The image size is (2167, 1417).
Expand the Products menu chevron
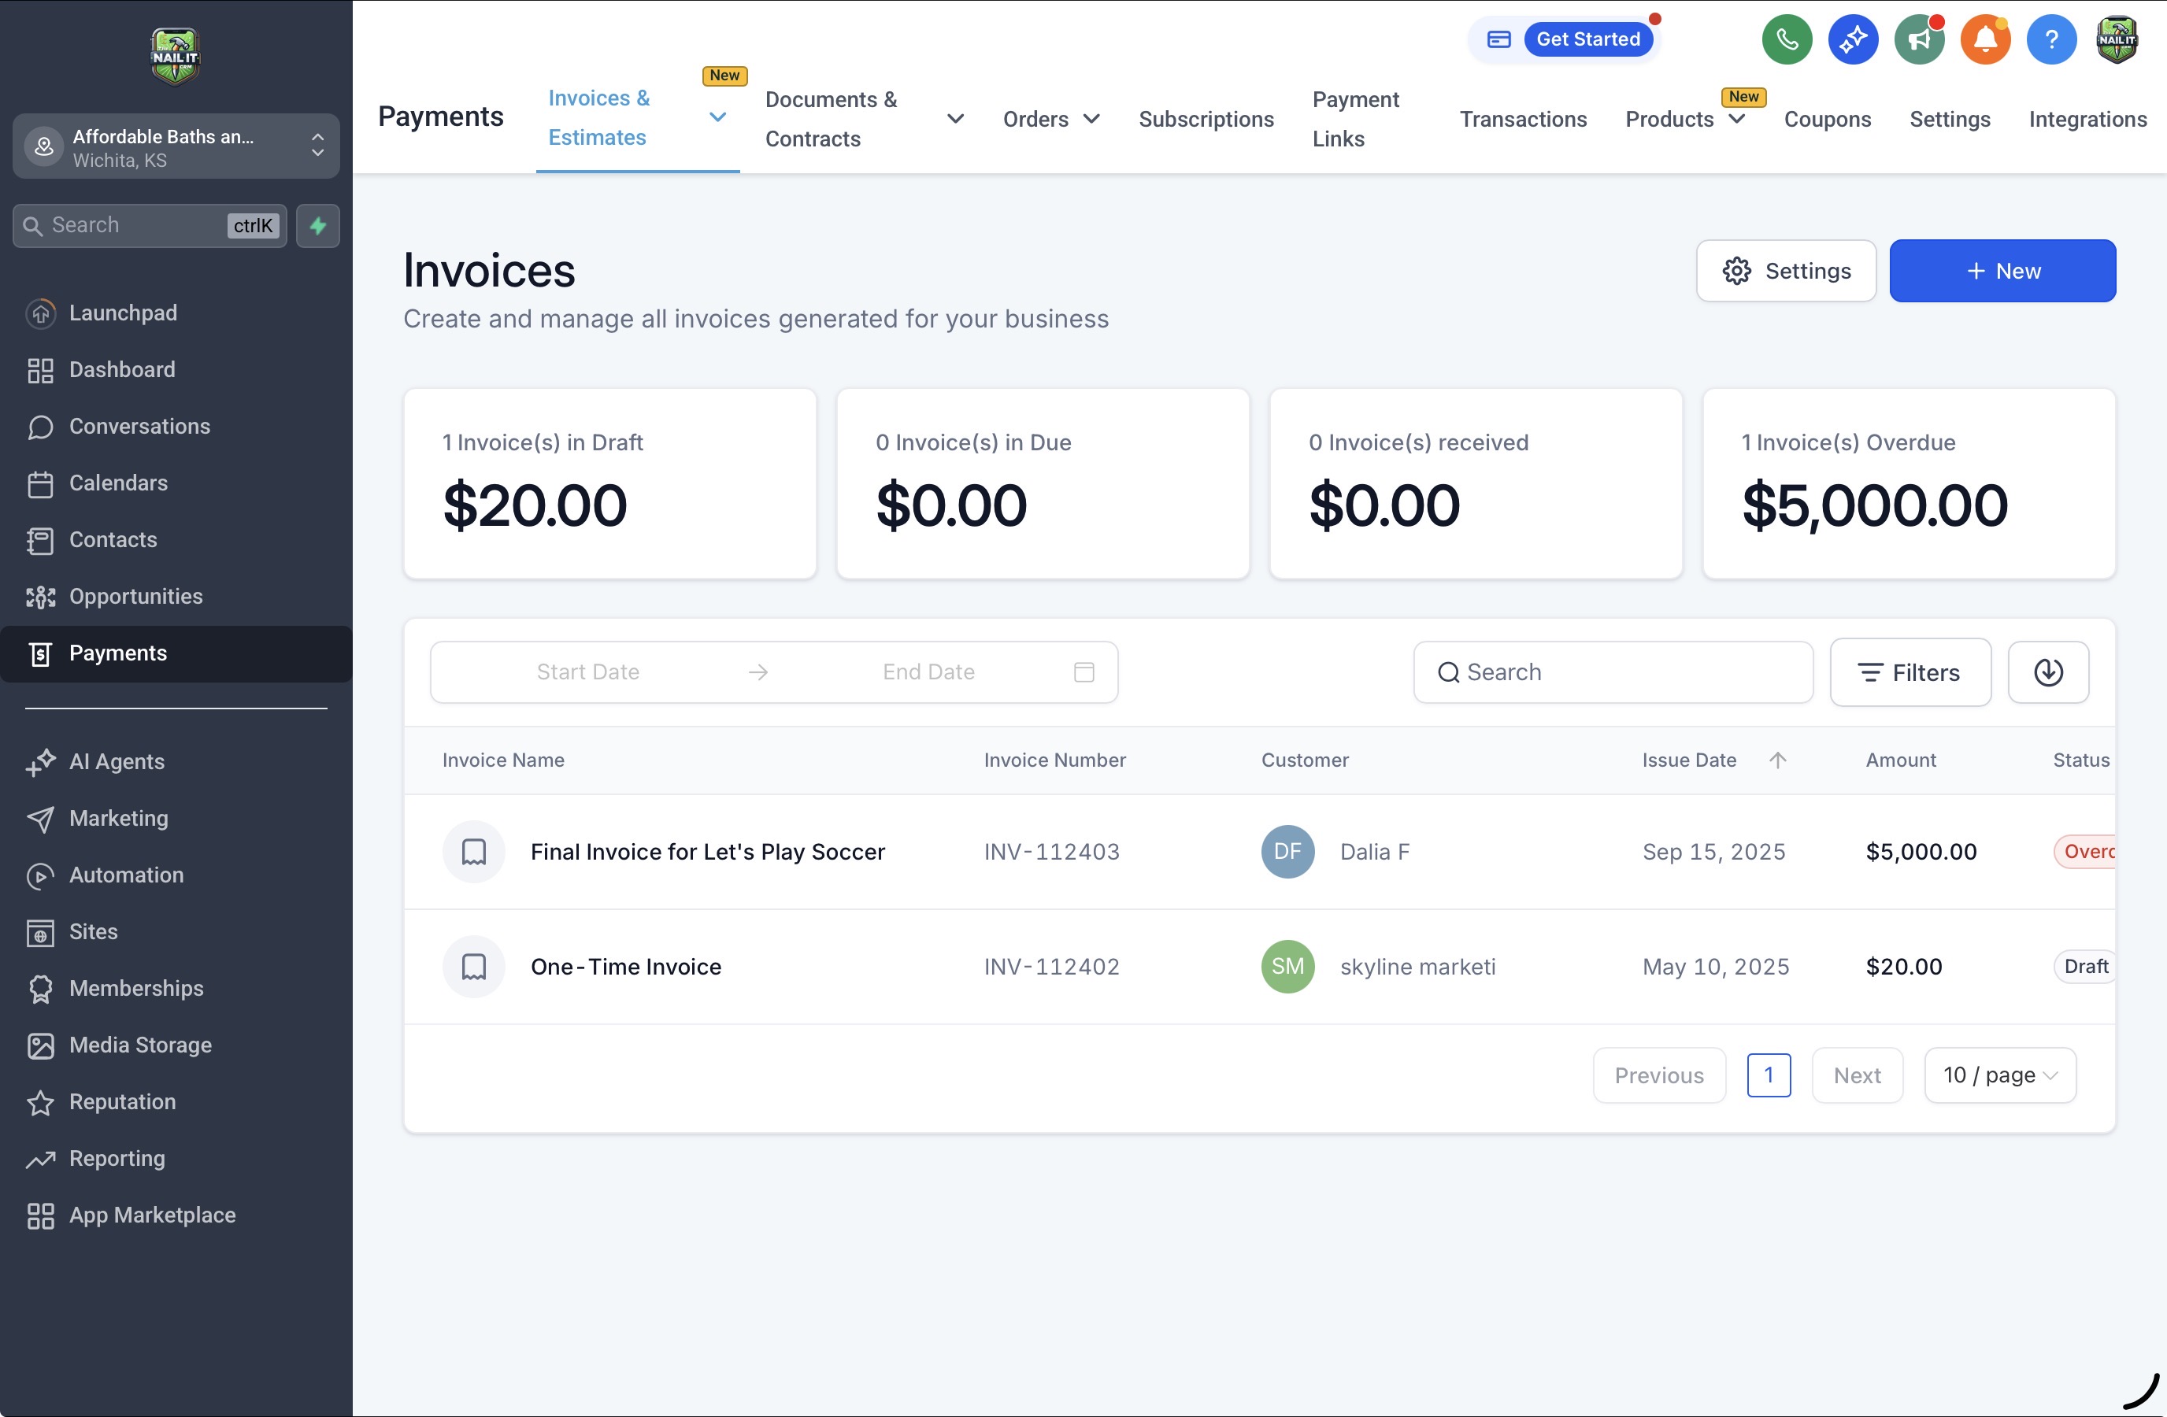(1735, 118)
